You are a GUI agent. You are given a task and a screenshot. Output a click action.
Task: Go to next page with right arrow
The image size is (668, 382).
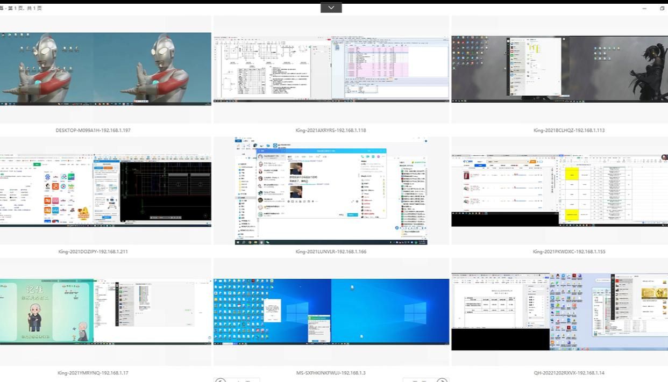pos(442,380)
